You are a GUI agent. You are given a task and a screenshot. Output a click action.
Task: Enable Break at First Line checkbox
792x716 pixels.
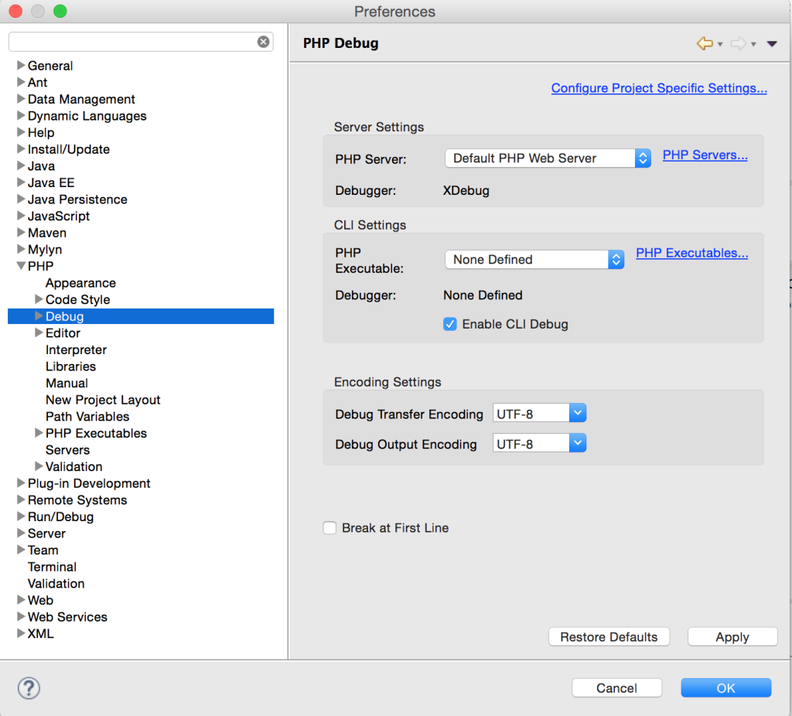[330, 528]
